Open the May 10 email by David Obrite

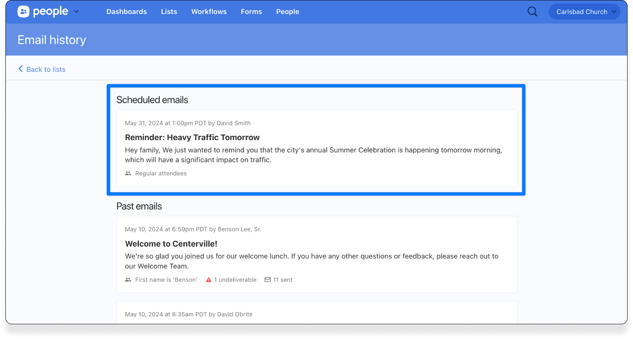[189, 314]
